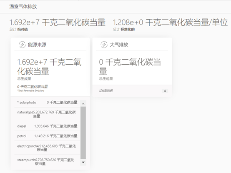Image resolution: width=231 pixels, height=173 pixels.
Task: Open the sort stepper in 大气排放 card
Action: [x=165, y=91]
